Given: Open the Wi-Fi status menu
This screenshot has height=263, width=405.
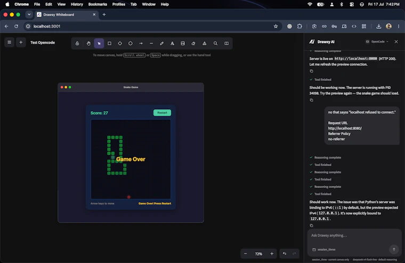Looking at the screenshot, I should click(x=310, y=4).
